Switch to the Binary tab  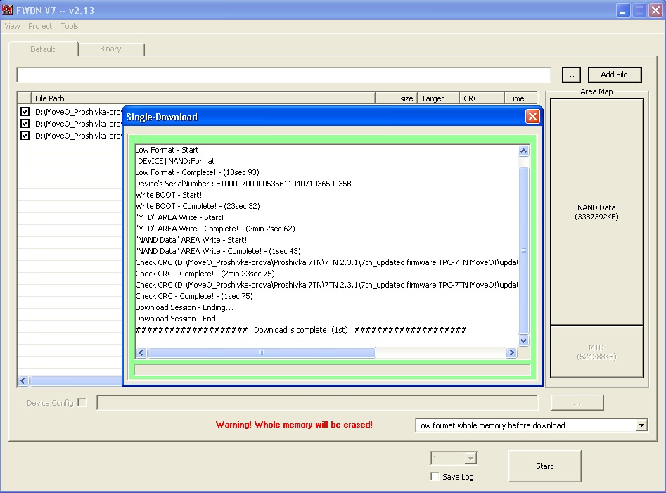click(111, 49)
